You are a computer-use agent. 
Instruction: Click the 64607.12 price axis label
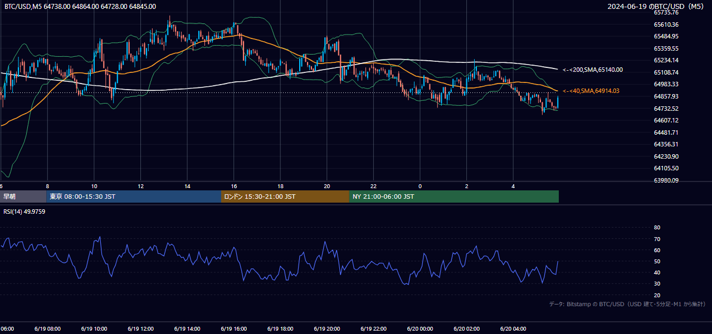click(666, 120)
